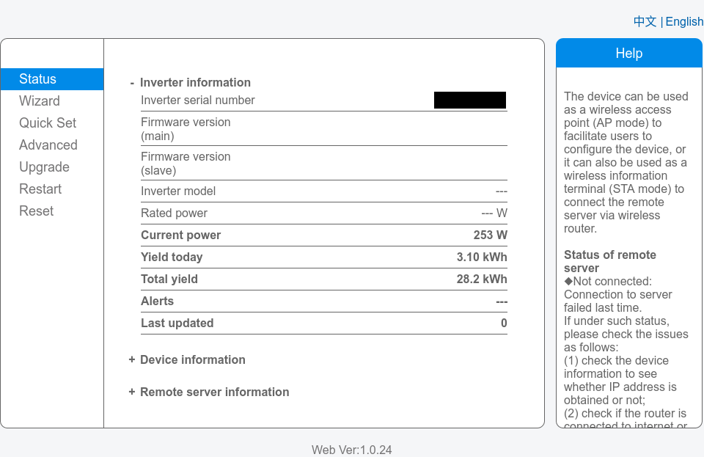The width and height of the screenshot is (704, 457).
Task: Switch language to English
Action: [x=684, y=22]
